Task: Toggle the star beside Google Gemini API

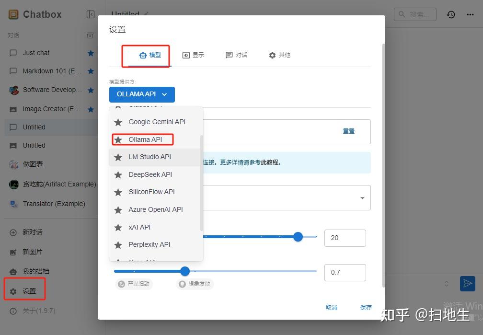Action: [x=117, y=122]
